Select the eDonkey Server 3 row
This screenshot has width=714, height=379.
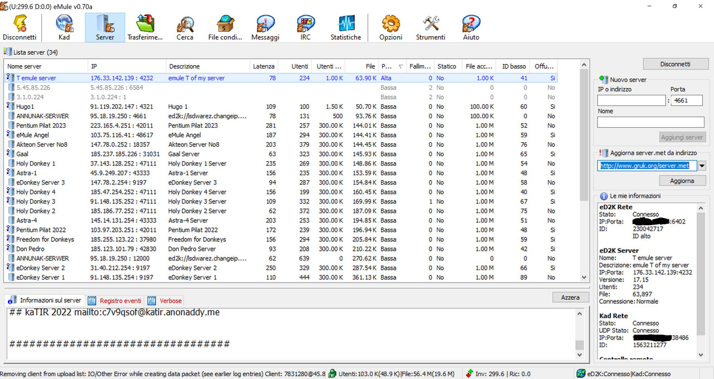(x=281, y=182)
